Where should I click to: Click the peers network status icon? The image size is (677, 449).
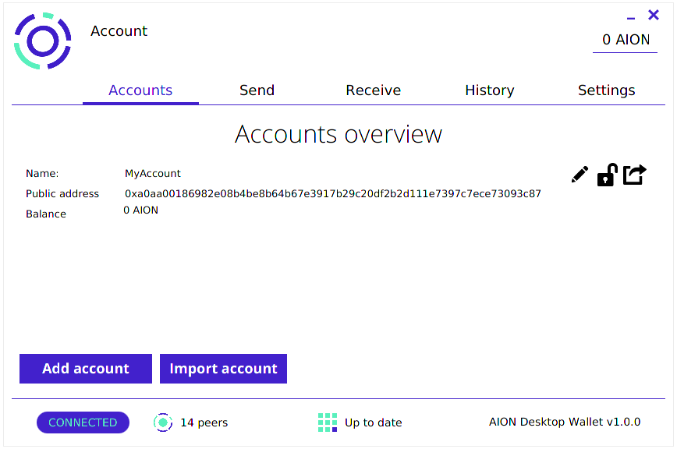click(x=163, y=422)
